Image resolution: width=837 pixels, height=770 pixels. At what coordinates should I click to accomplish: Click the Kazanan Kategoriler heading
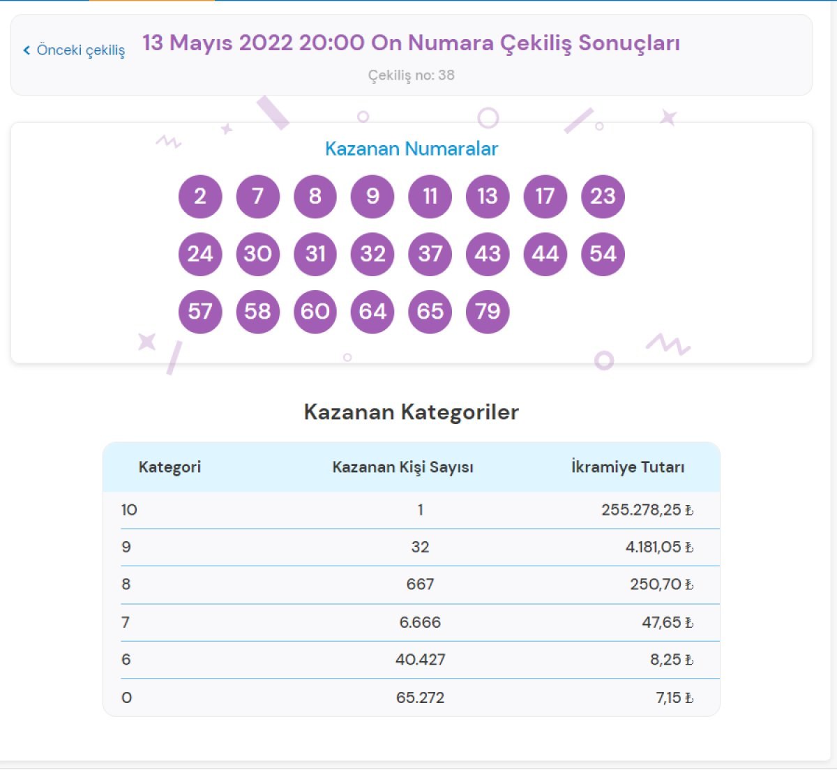[x=412, y=412]
